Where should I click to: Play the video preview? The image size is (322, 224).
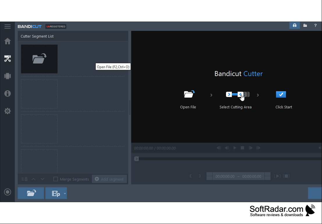tap(234, 148)
